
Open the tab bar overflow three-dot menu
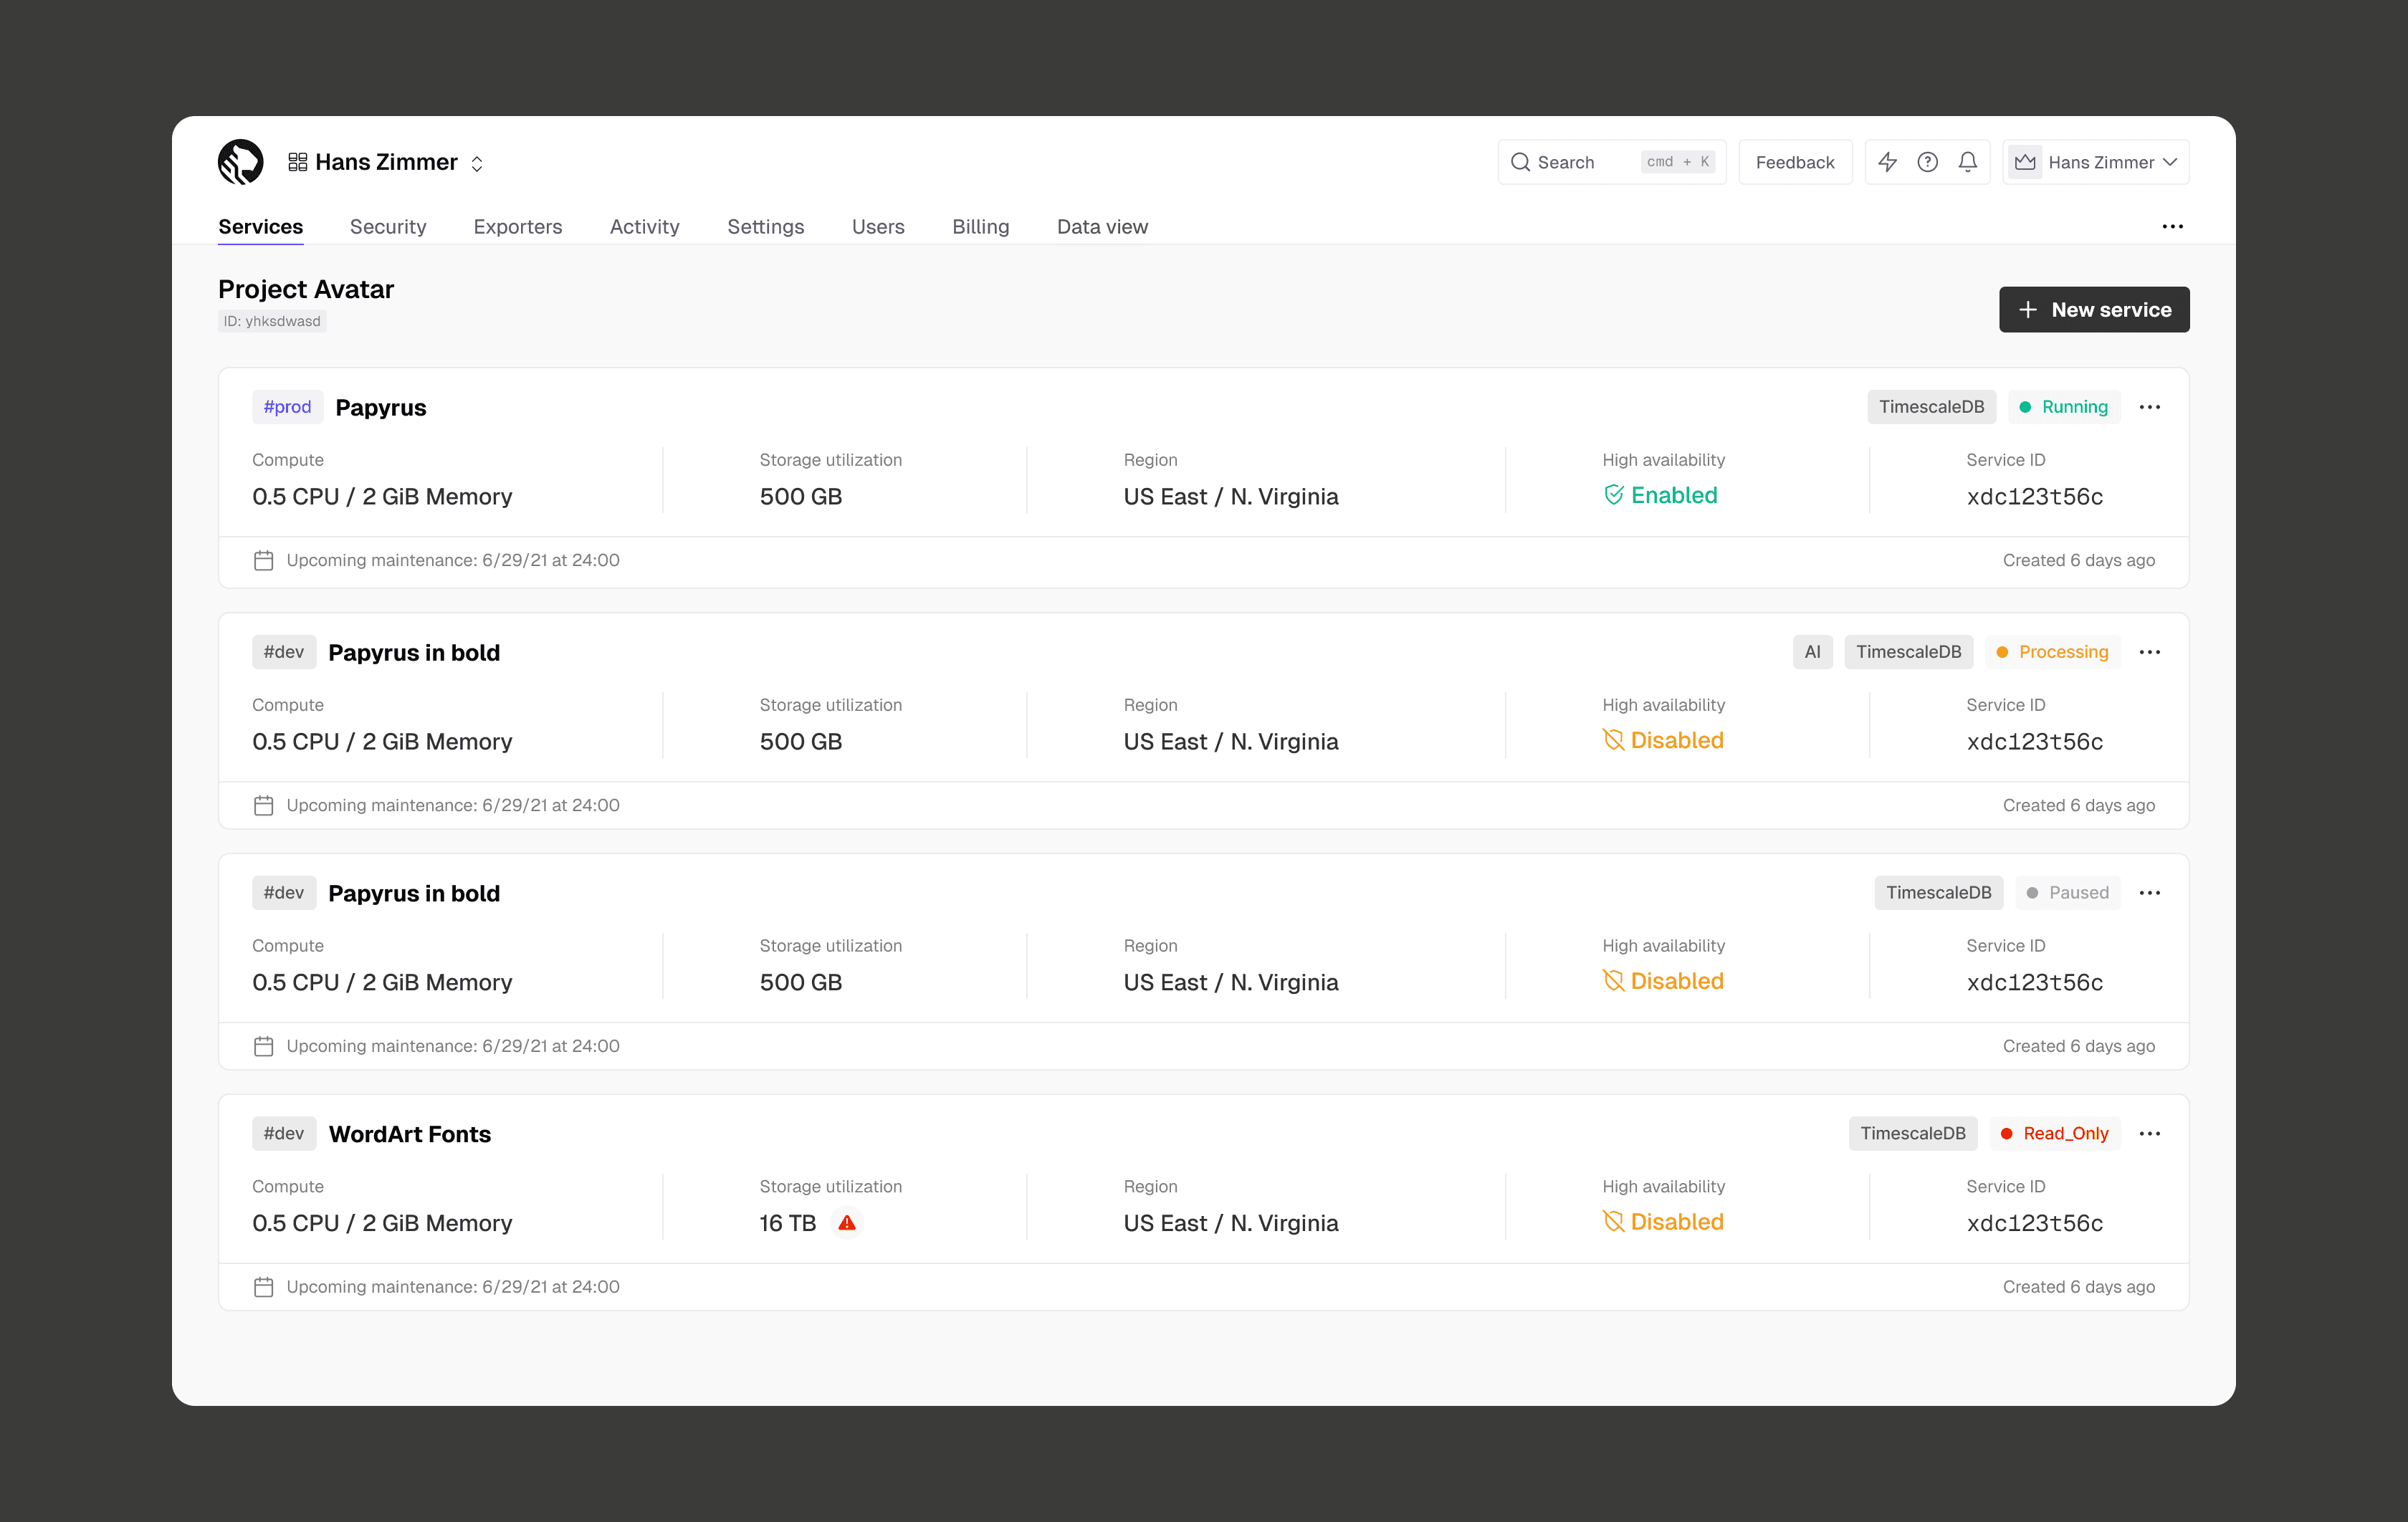click(2172, 227)
